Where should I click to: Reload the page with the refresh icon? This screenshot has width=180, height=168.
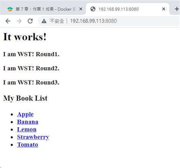30,21
